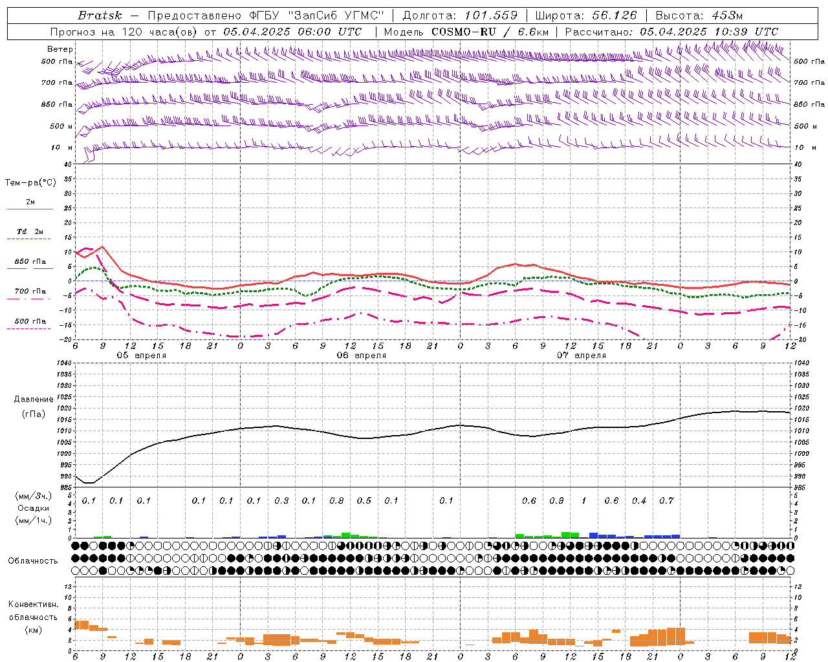The image size is (828, 662).
Task: Click the (мм/1ч.) precipitation unit label
Action: pyautogui.click(x=33, y=520)
